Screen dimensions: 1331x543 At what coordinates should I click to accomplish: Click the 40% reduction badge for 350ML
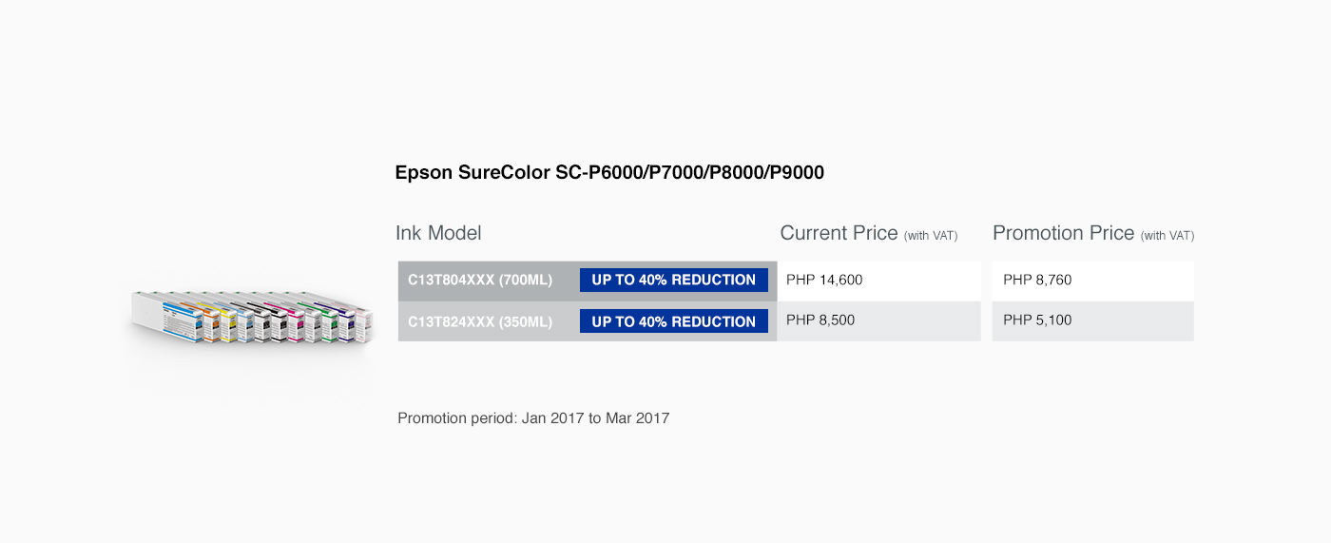pyautogui.click(x=673, y=321)
